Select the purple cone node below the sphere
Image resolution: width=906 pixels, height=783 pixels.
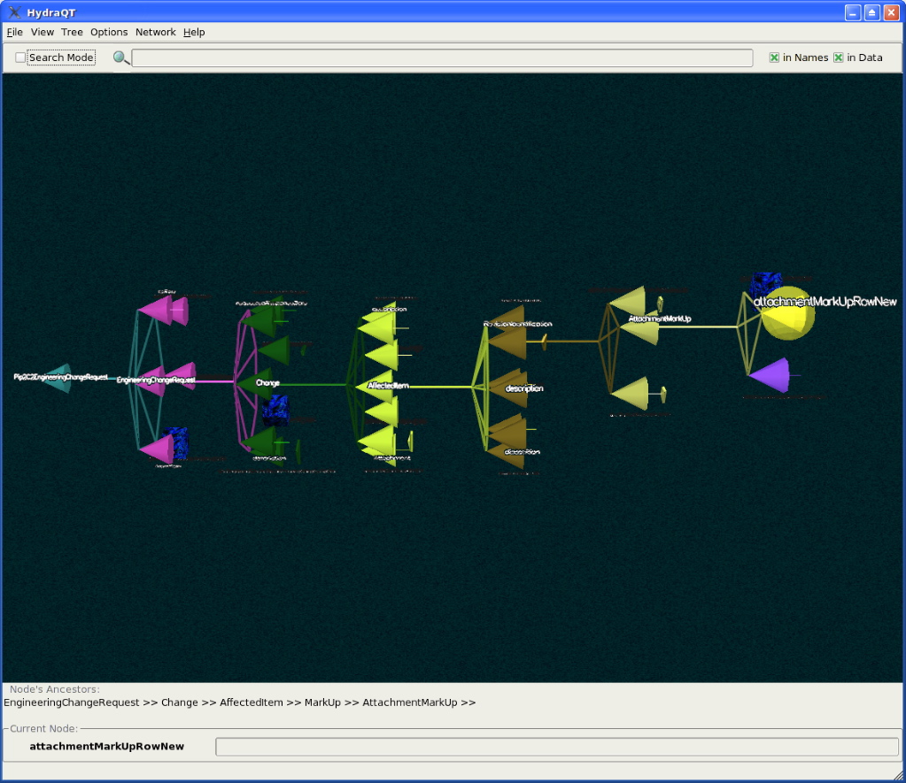pos(770,375)
